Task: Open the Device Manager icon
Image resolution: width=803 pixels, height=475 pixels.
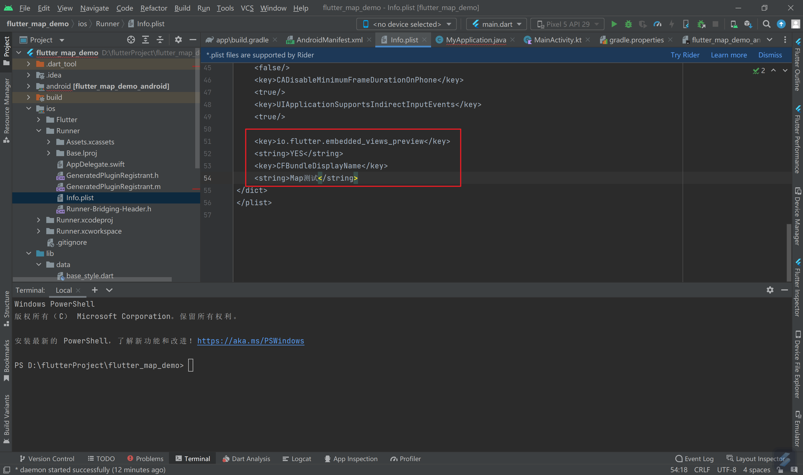Action: [x=734, y=24]
